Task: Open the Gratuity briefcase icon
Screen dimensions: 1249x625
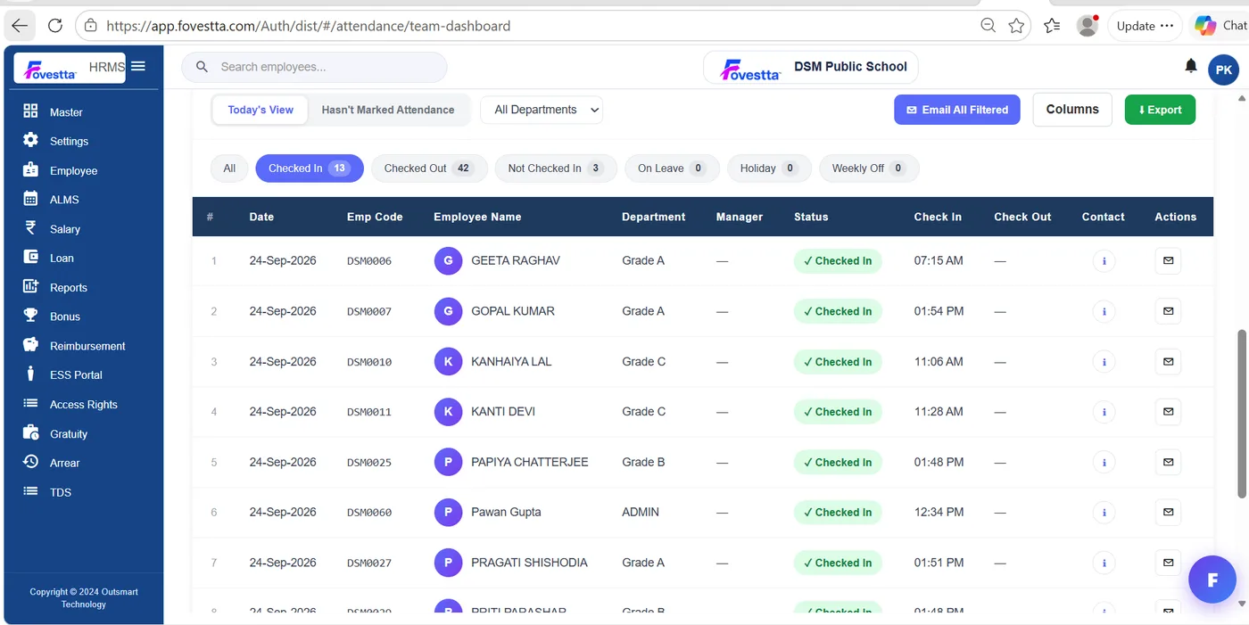Action: 30,432
